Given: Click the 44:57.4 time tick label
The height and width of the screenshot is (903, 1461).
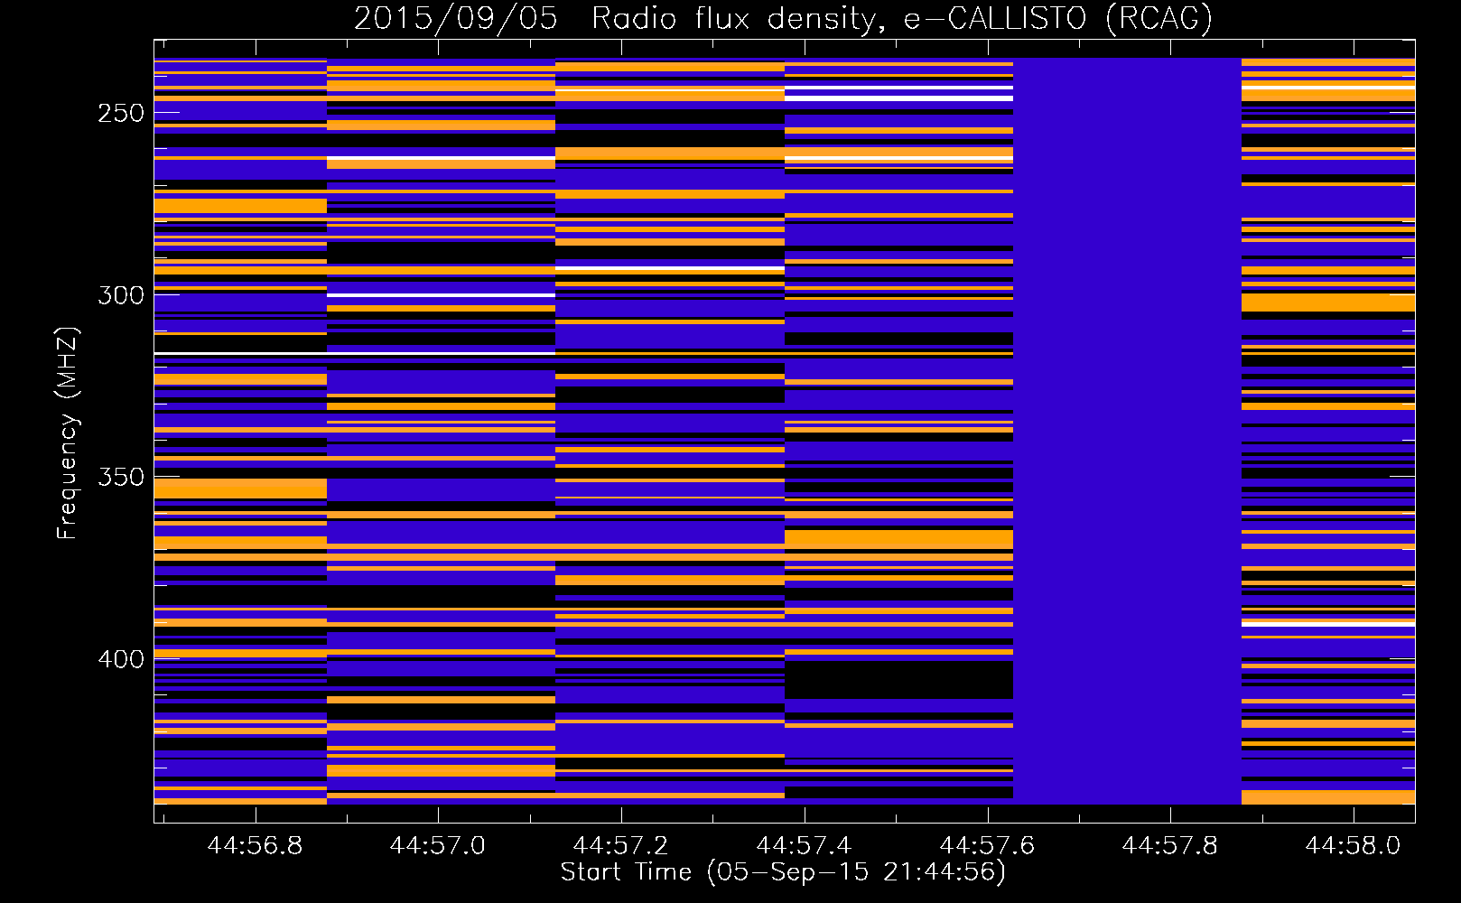Looking at the screenshot, I should click(804, 846).
